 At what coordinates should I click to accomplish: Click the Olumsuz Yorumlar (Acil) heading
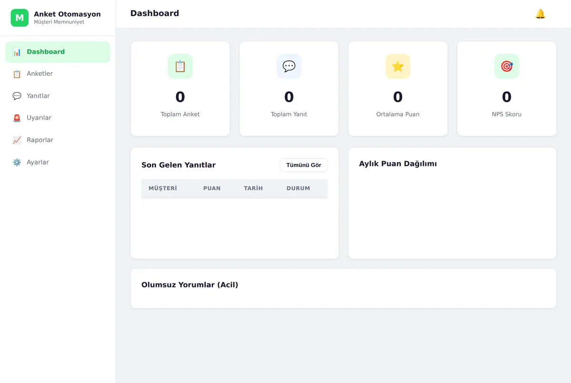190,285
